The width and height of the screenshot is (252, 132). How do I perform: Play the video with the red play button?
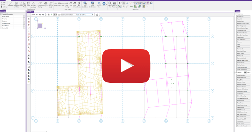pyautogui.click(x=126, y=66)
